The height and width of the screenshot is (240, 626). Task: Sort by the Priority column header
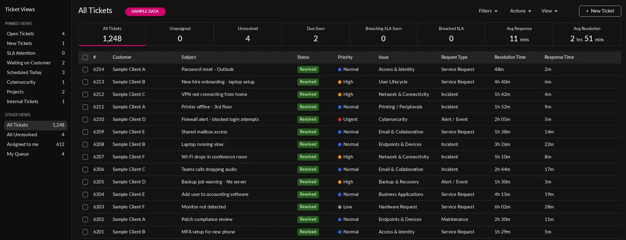pos(345,57)
